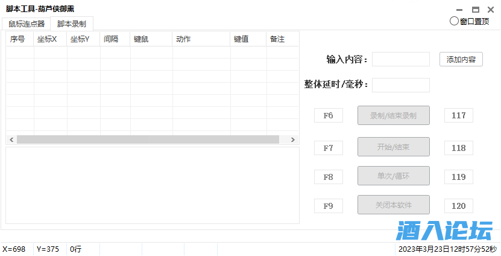501x256 pixels.
Task: Click the 120 key code field
Action: 459,206
